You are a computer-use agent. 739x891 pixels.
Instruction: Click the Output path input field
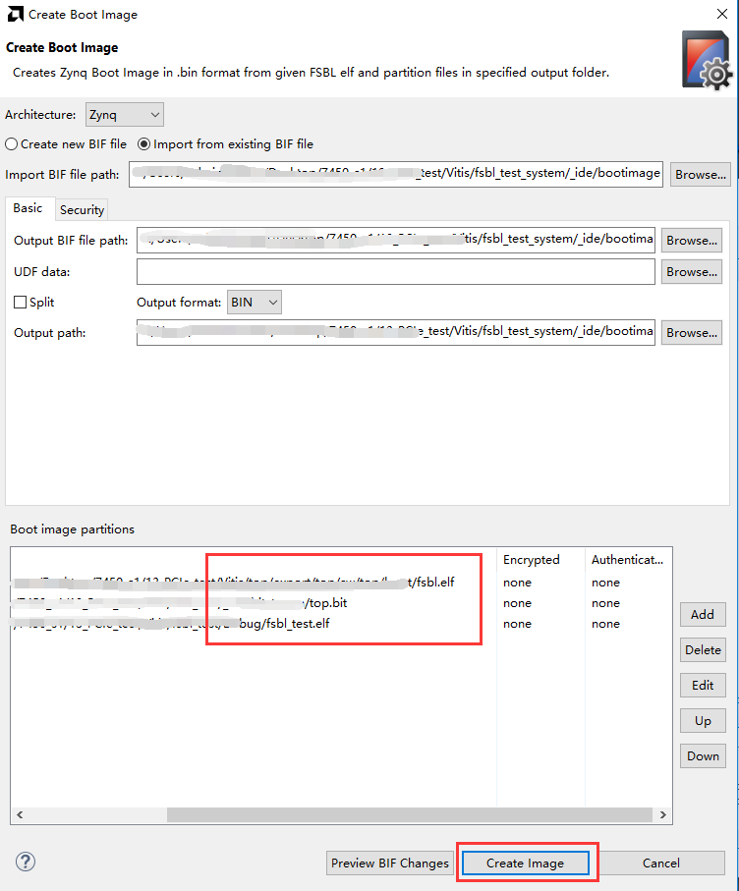click(396, 332)
